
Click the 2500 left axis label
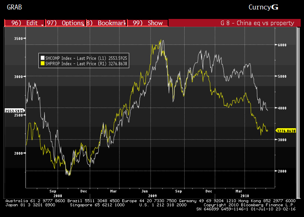point(19,115)
